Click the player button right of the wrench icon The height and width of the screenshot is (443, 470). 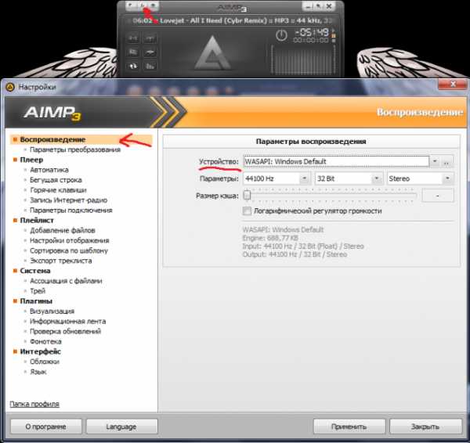154,5
